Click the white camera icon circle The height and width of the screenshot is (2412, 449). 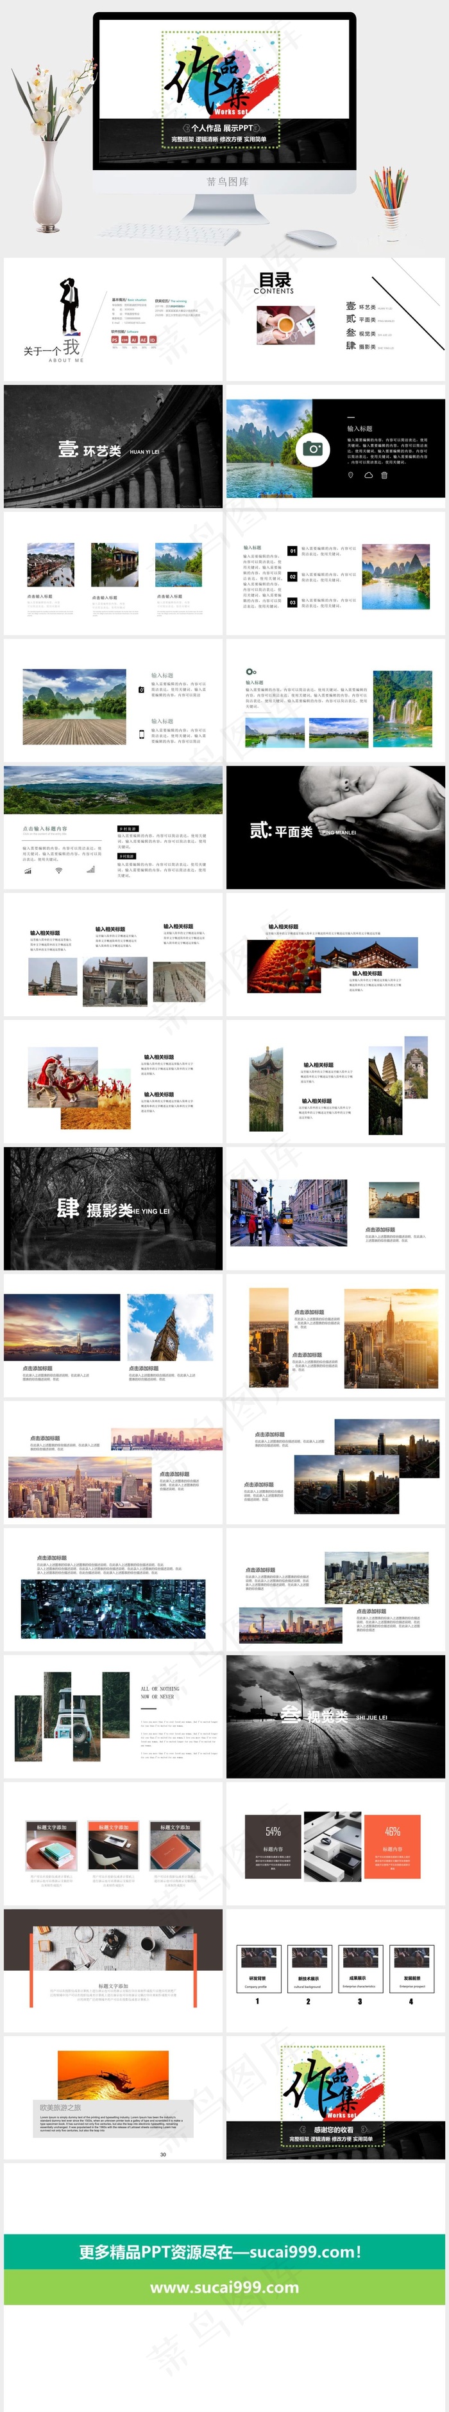(x=314, y=450)
